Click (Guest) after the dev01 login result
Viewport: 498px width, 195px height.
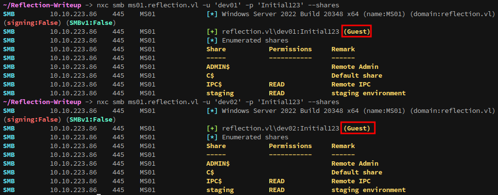[357, 32]
